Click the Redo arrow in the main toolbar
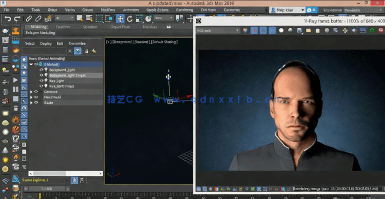Viewport: 385px width, 199px height. [x=17, y=19]
